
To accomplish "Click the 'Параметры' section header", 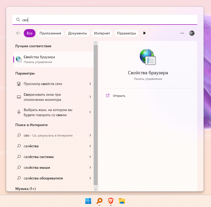I will pos(25,73).
